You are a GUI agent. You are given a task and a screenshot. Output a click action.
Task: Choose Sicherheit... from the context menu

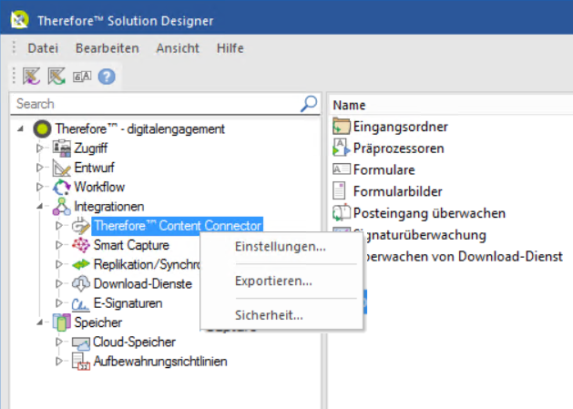pos(269,315)
